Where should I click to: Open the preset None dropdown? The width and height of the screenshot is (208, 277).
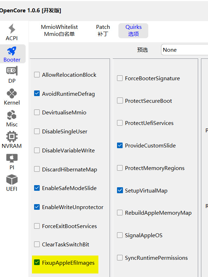184,50
